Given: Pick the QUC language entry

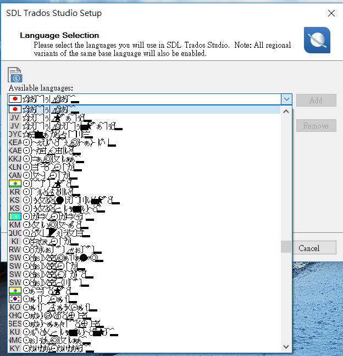Looking at the screenshot, I should click(x=144, y=233).
